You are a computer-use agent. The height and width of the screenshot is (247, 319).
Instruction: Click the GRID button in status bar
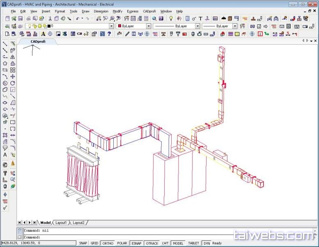coord(94,243)
